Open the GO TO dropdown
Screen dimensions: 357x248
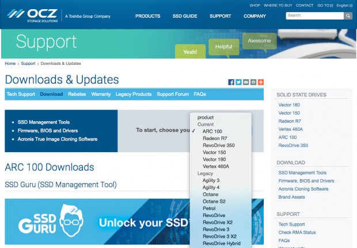pyautogui.click(x=325, y=5)
